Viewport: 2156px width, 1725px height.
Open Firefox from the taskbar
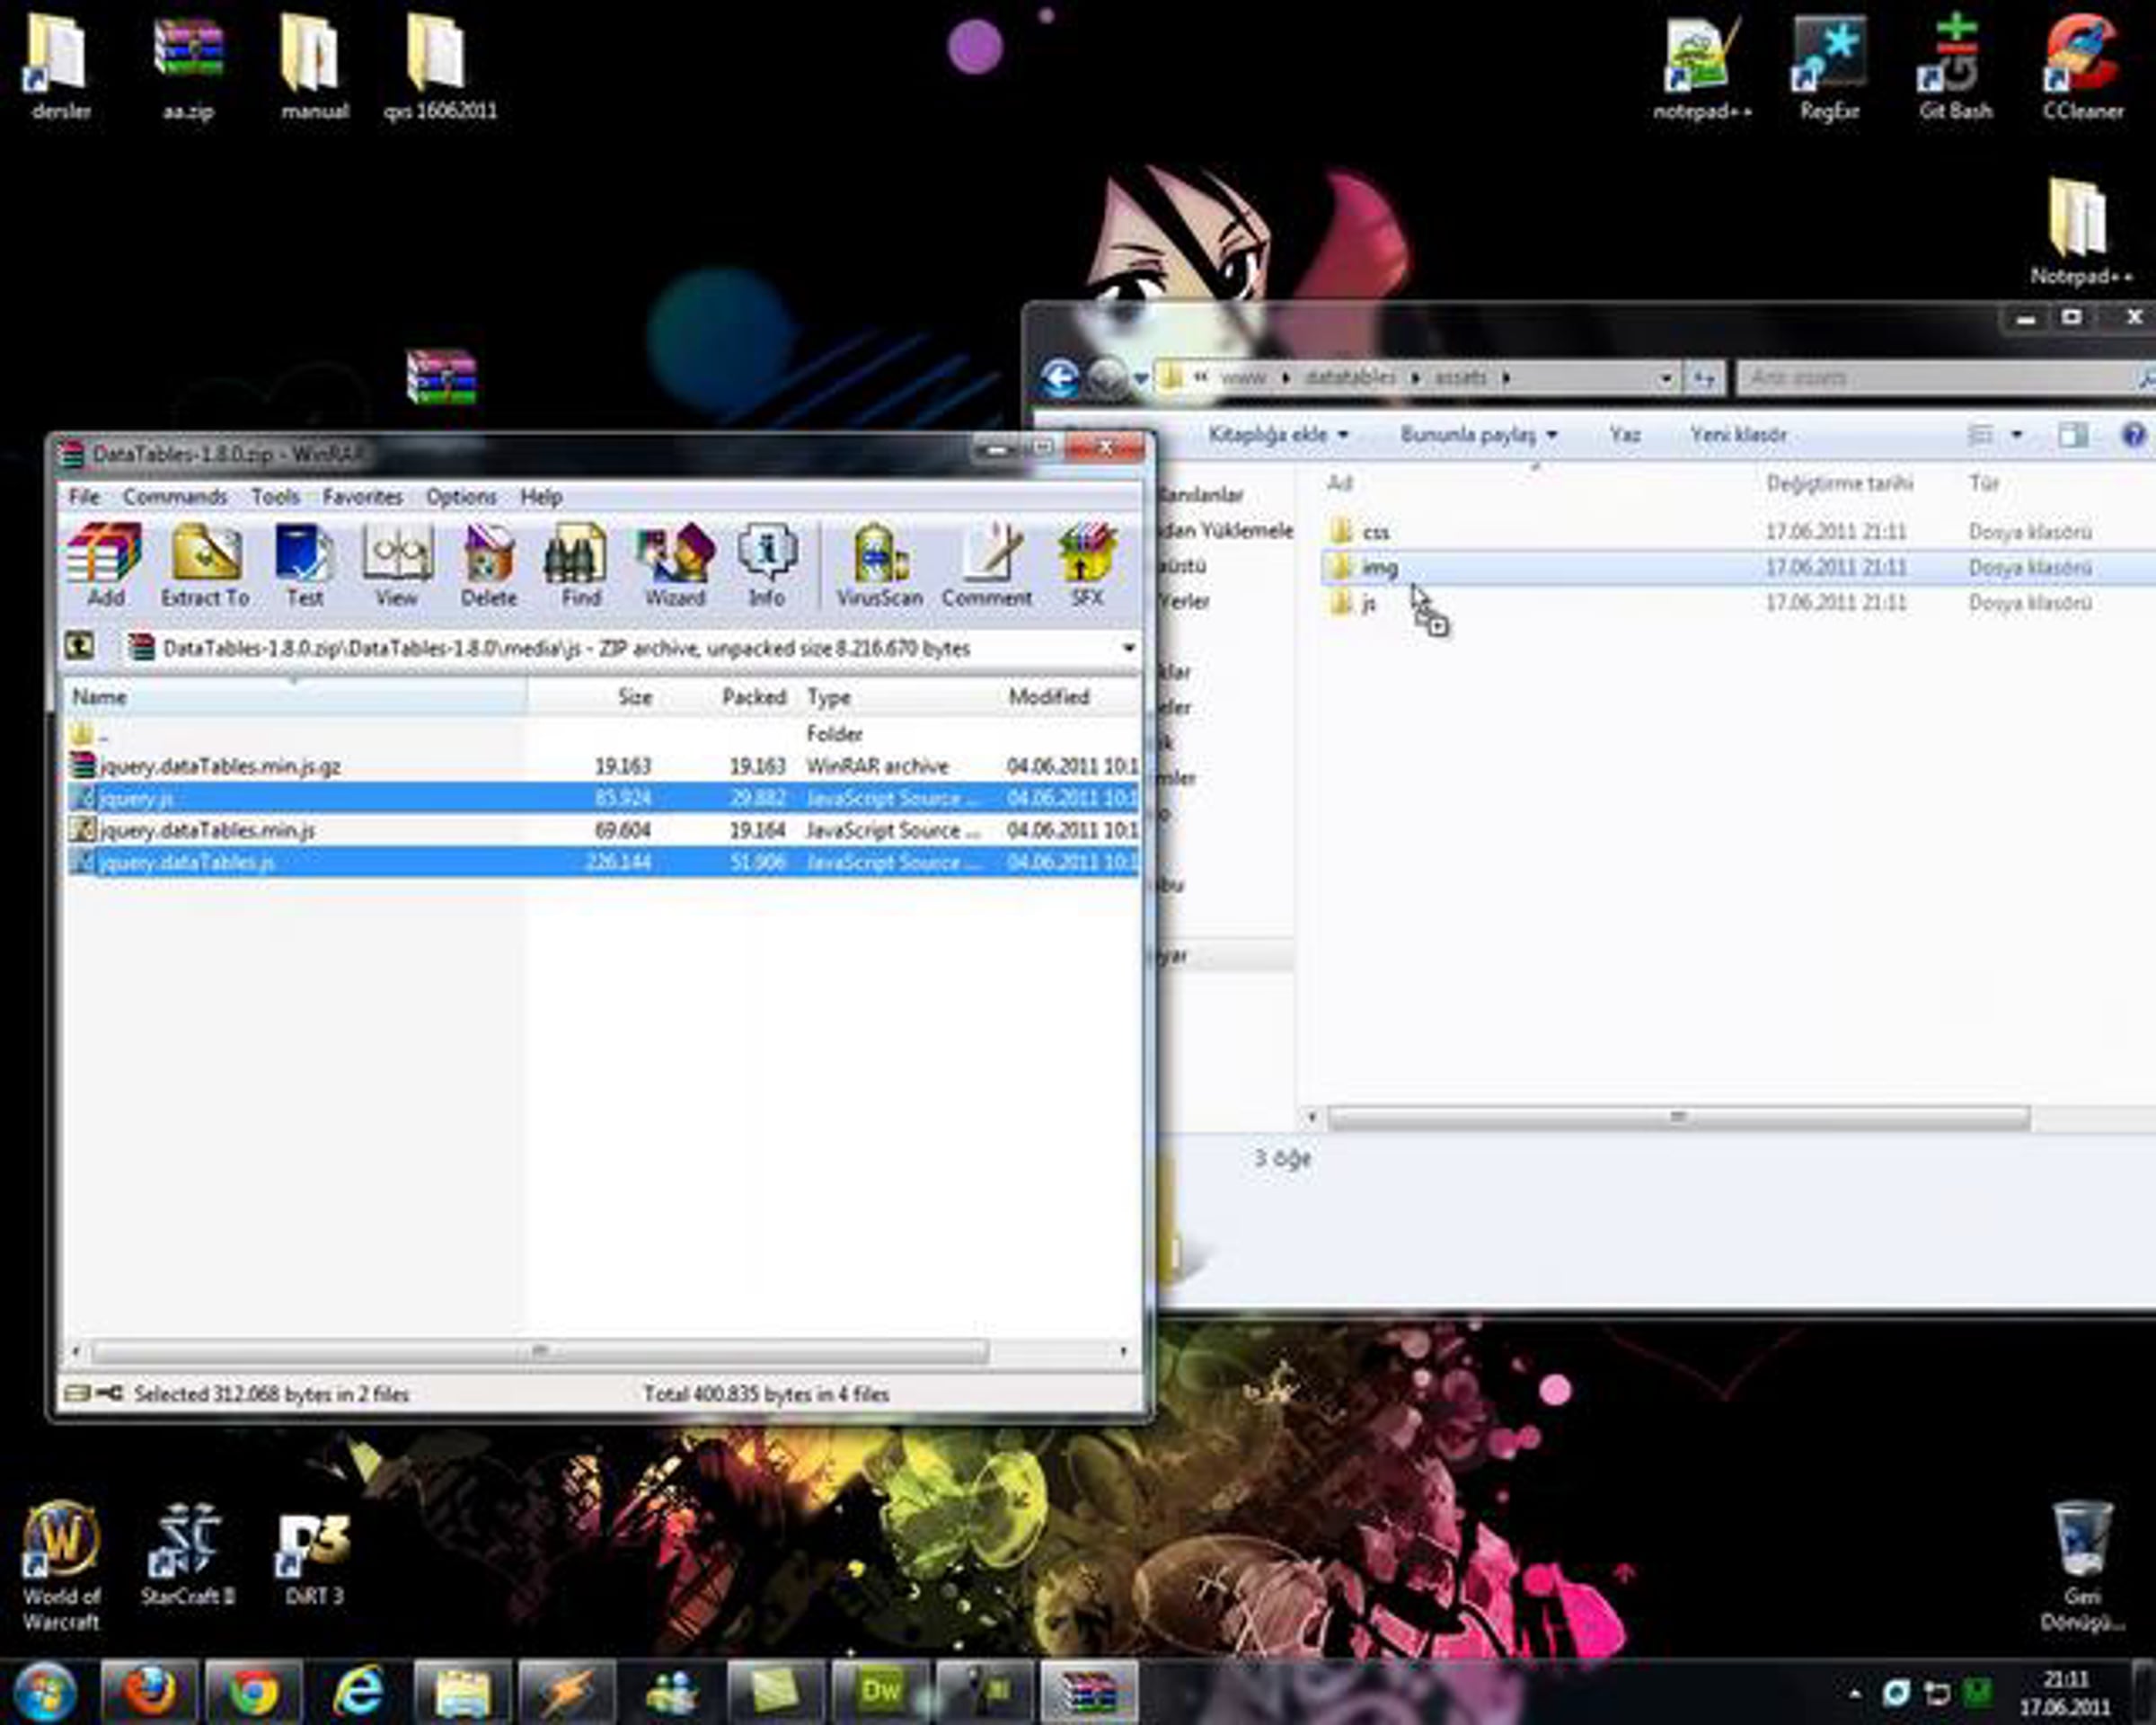point(151,1693)
